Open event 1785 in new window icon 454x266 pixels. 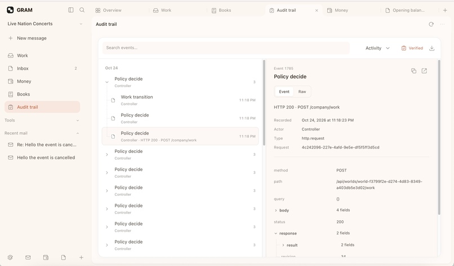424,71
